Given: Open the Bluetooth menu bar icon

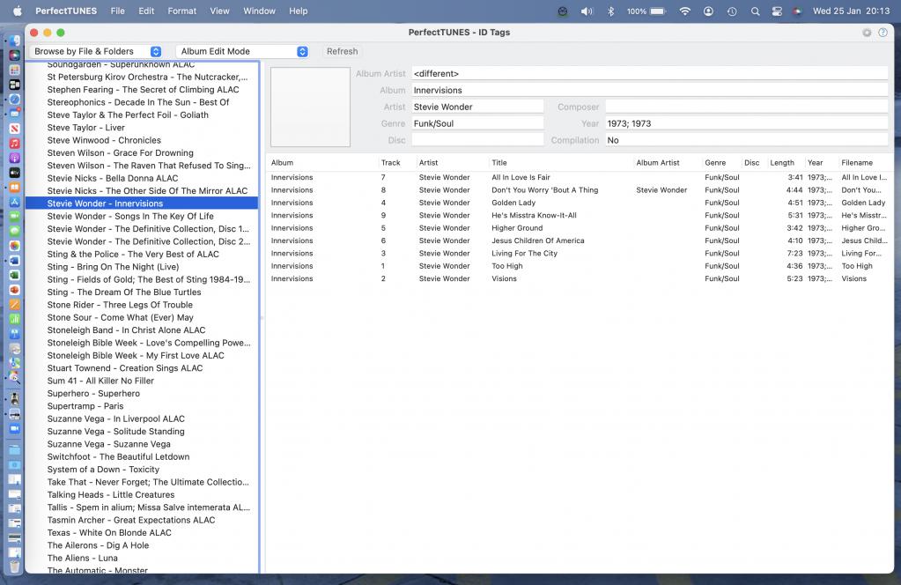Looking at the screenshot, I should 611,11.
